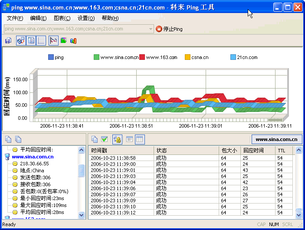Click the red www.163.com legend swatch
Image resolution: width=305 pixels, height=230 pixels.
pos(142,57)
